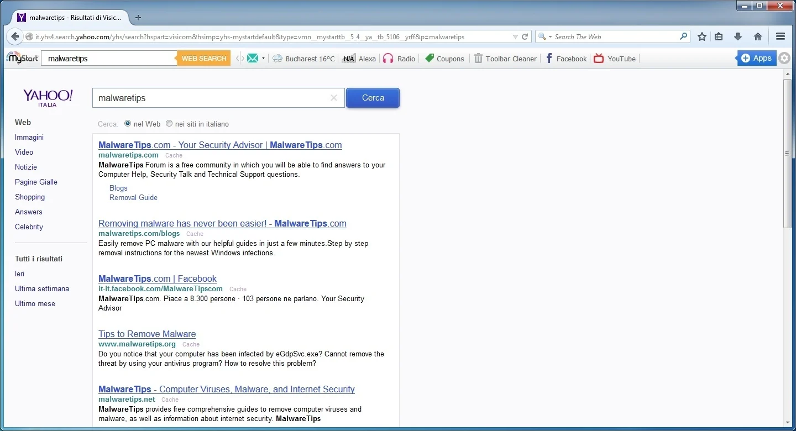The width and height of the screenshot is (796, 431).
Task: Click the blue Cerca button
Action: click(373, 98)
